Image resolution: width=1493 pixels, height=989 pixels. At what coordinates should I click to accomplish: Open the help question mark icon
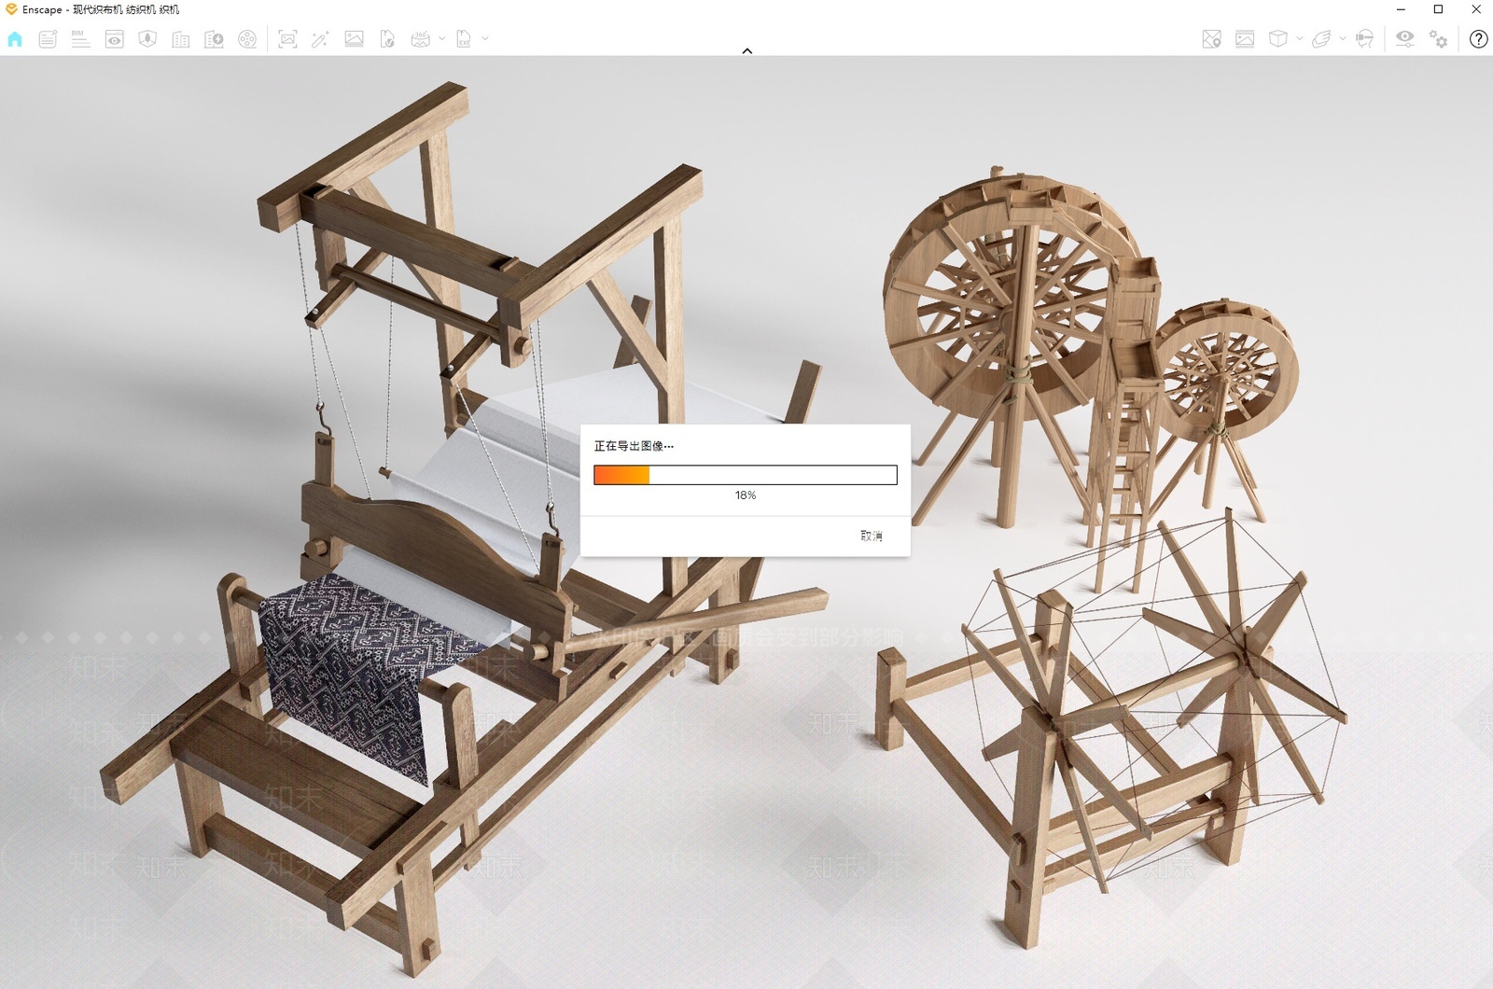click(1478, 39)
